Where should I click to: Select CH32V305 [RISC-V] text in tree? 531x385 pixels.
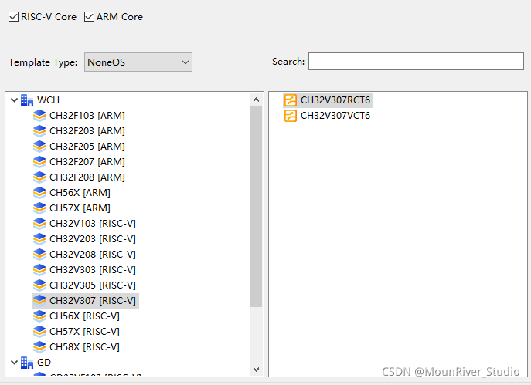pyautogui.click(x=93, y=285)
